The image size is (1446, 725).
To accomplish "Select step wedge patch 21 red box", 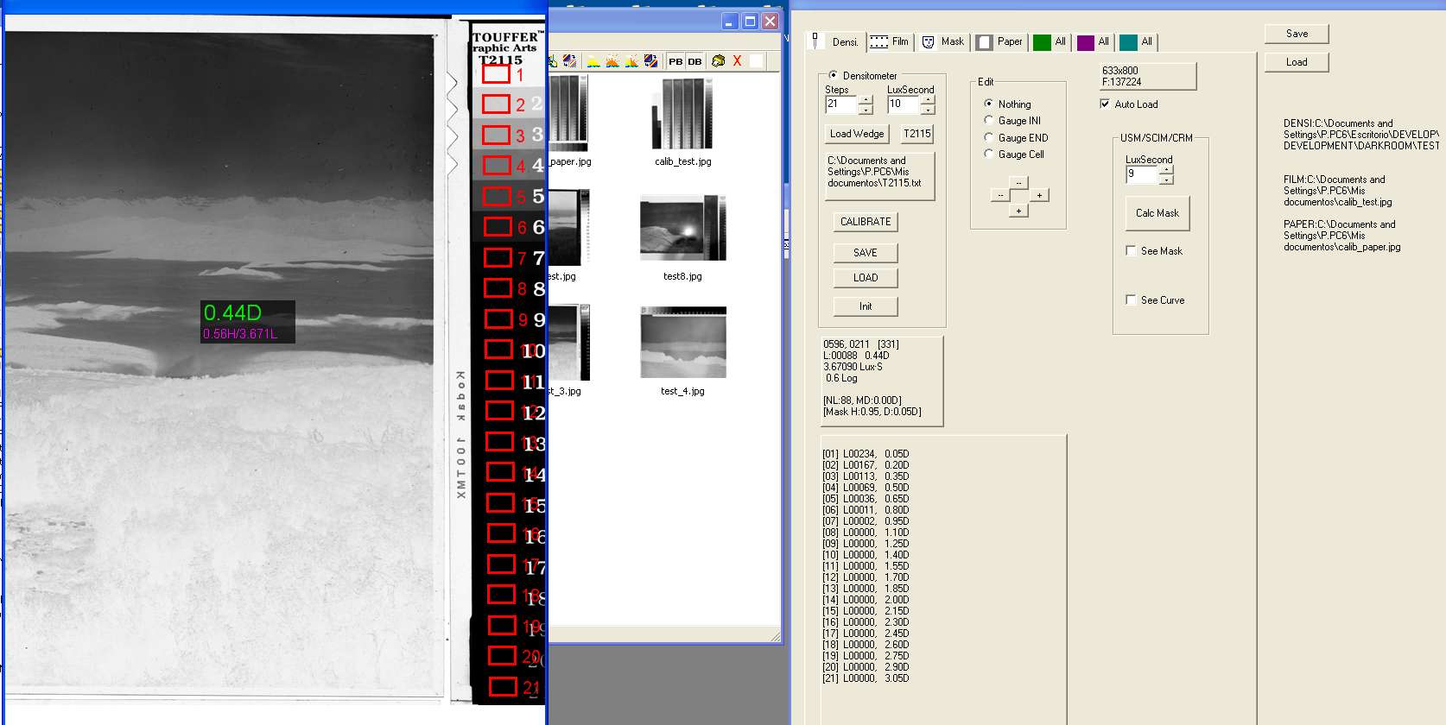I will (503, 686).
